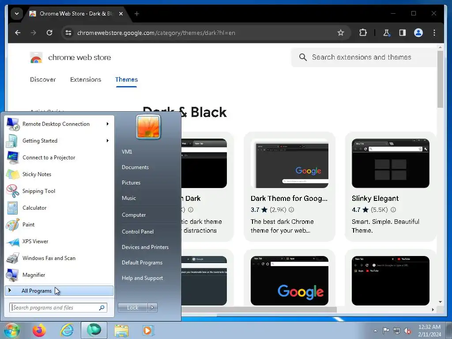452x339 pixels.
Task: Launch Firefox from the taskbar
Action: click(x=39, y=330)
